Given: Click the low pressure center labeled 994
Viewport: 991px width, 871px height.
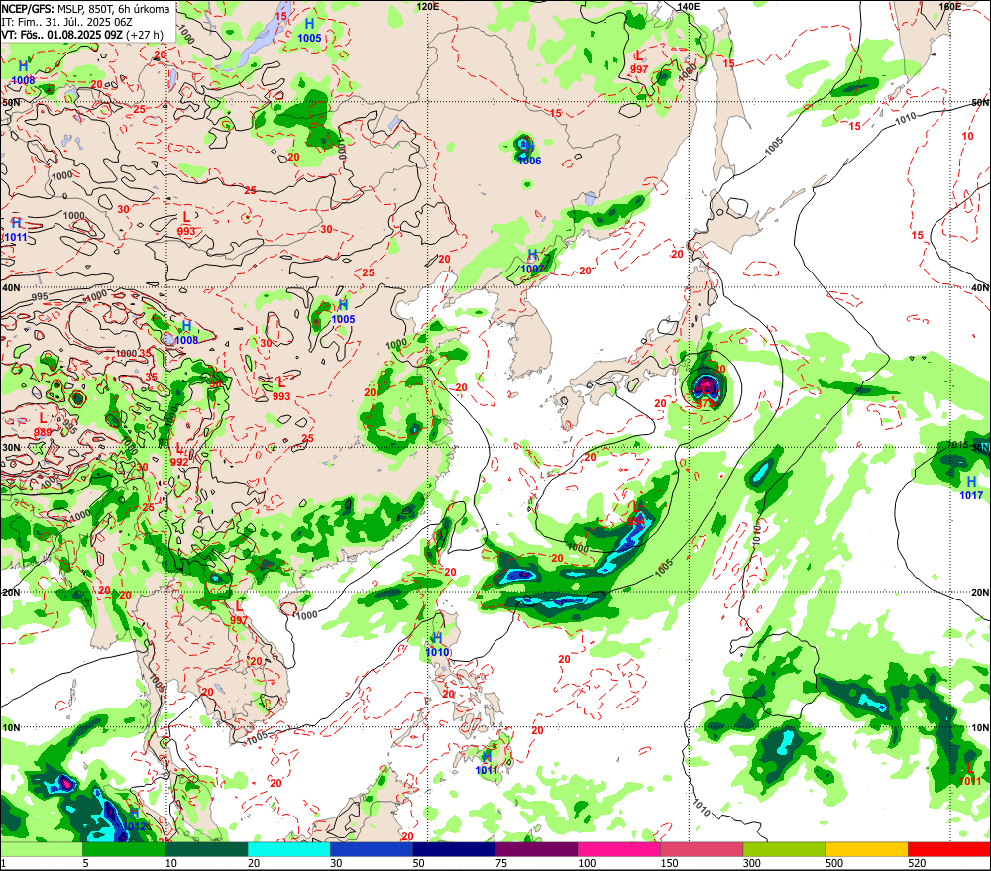Looking at the screenshot, I should point(636,514).
